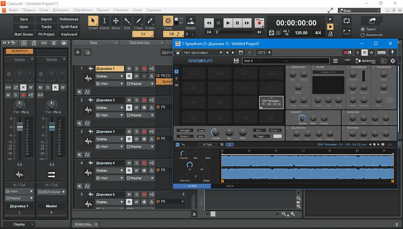403x229 pixels.
Task: Arm transport Record button
Action: (x=259, y=23)
